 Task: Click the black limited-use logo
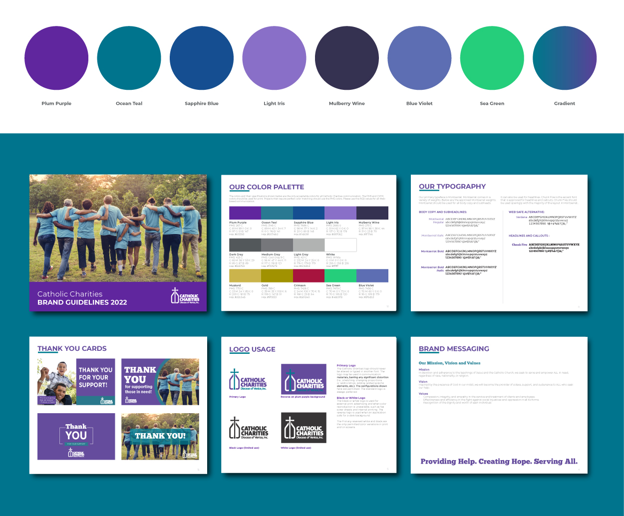pyautogui.click(x=249, y=428)
